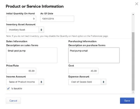This screenshot has width=140, height=109.
Task: Click the Product or Service Information title
Action: 35,6
